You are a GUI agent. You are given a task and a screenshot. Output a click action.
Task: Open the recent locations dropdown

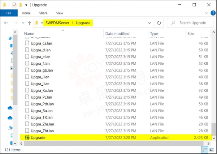tap(23, 23)
